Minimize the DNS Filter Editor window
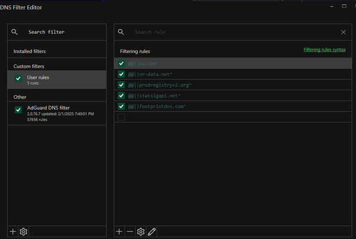 (x=332, y=7)
